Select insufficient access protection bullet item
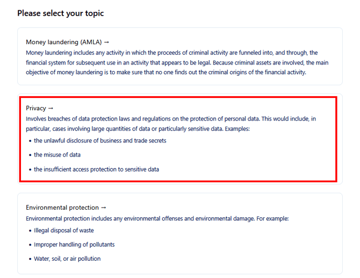This screenshot has width=360, height=278. click(96, 169)
